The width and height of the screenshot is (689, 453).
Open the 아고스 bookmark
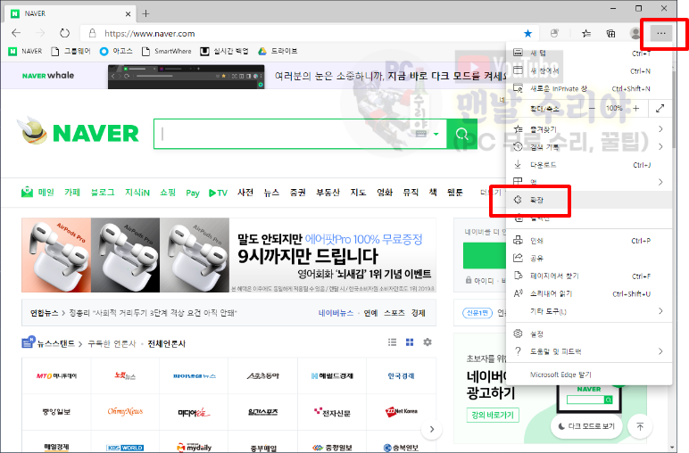coord(116,52)
